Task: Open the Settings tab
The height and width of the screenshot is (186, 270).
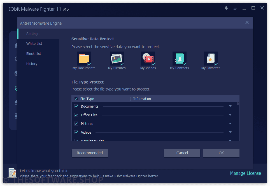Action: coord(39,34)
